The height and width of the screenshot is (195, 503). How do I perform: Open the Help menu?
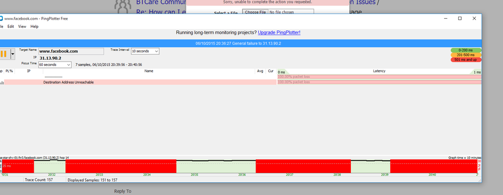click(34, 27)
